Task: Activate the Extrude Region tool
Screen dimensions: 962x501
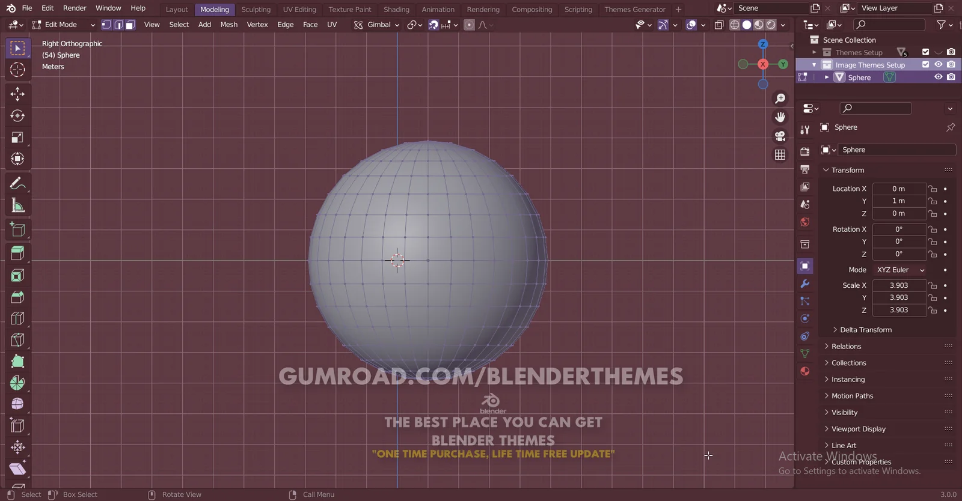Action: (17, 253)
